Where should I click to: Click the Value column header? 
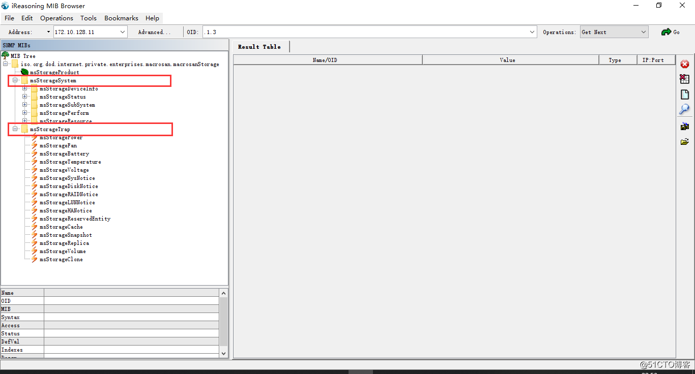click(511, 60)
